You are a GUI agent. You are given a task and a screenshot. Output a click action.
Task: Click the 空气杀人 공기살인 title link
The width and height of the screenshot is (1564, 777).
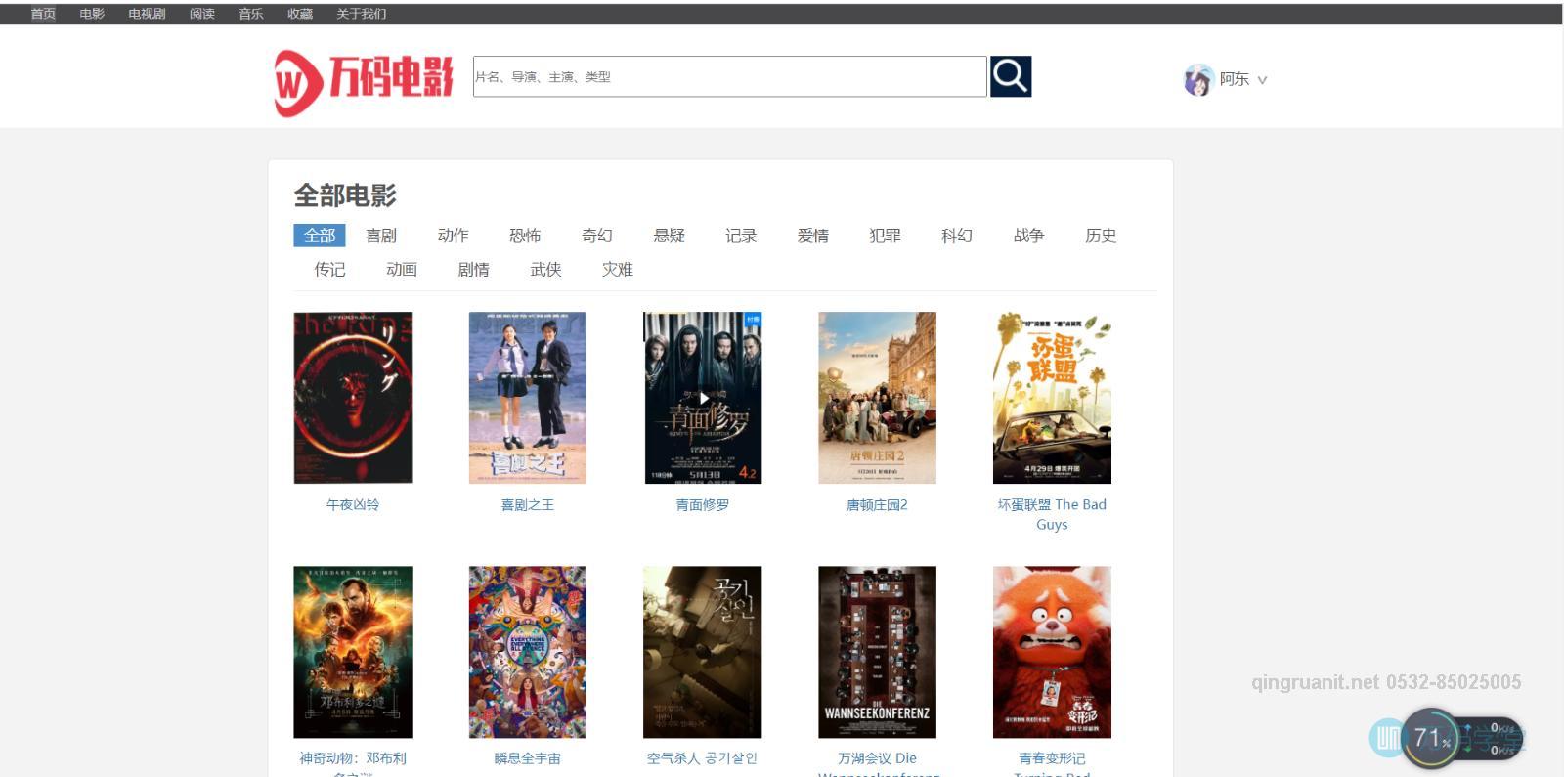tap(703, 758)
